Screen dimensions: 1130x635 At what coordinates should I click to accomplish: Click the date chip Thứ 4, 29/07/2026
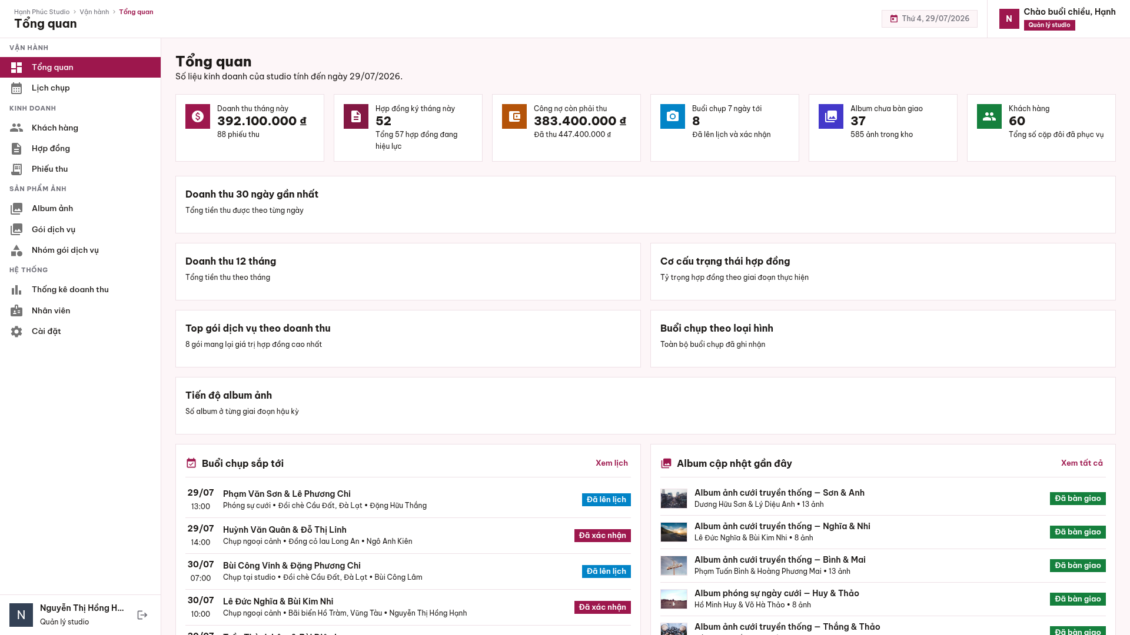[929, 19]
